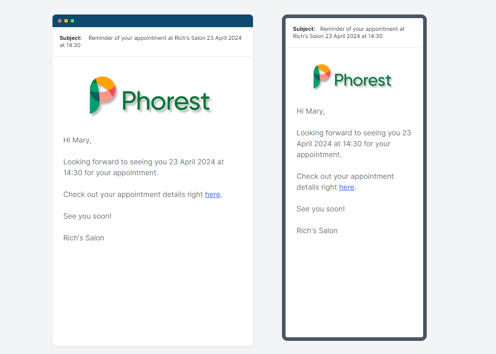The height and width of the screenshot is (354, 496).
Task: Click the yellow dot in desktop preview title bar
Action: pyautogui.click(x=66, y=21)
